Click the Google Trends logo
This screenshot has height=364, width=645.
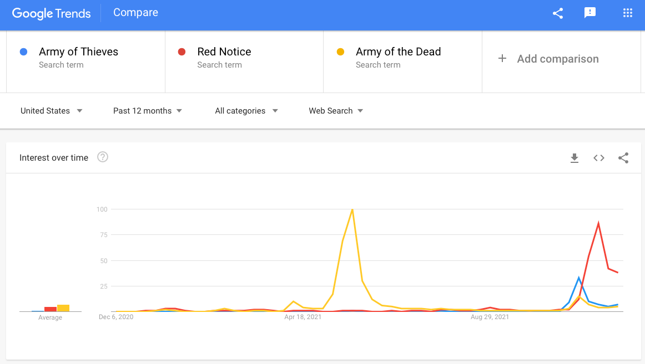(52, 13)
